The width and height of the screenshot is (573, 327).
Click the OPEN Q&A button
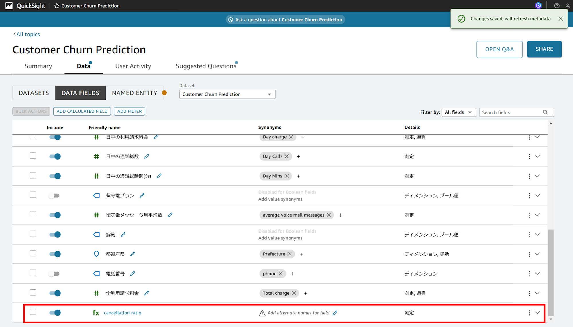[x=499, y=49]
